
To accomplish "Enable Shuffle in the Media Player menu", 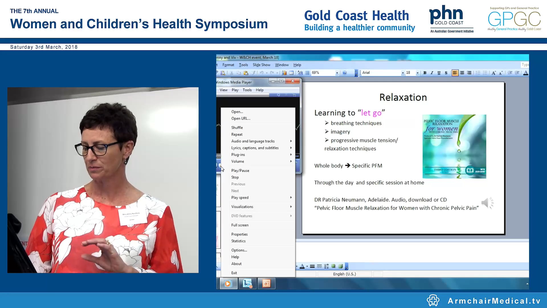I will coord(237,127).
